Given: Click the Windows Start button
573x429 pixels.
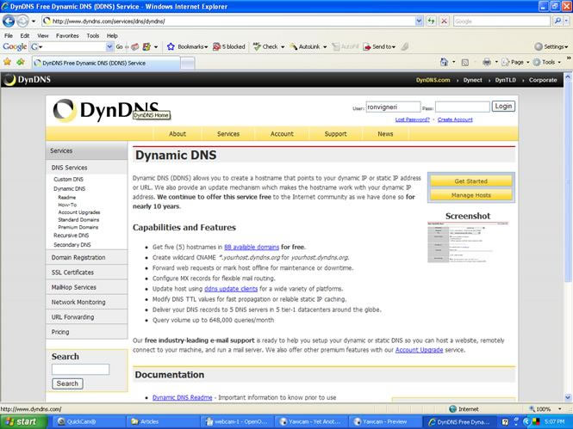Looking at the screenshot, I should pyautogui.click(x=22, y=422).
